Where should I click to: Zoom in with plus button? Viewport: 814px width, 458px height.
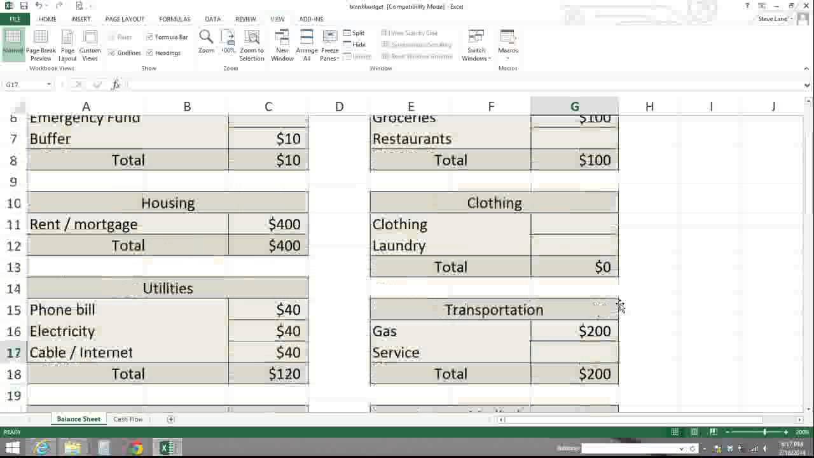tap(786, 432)
